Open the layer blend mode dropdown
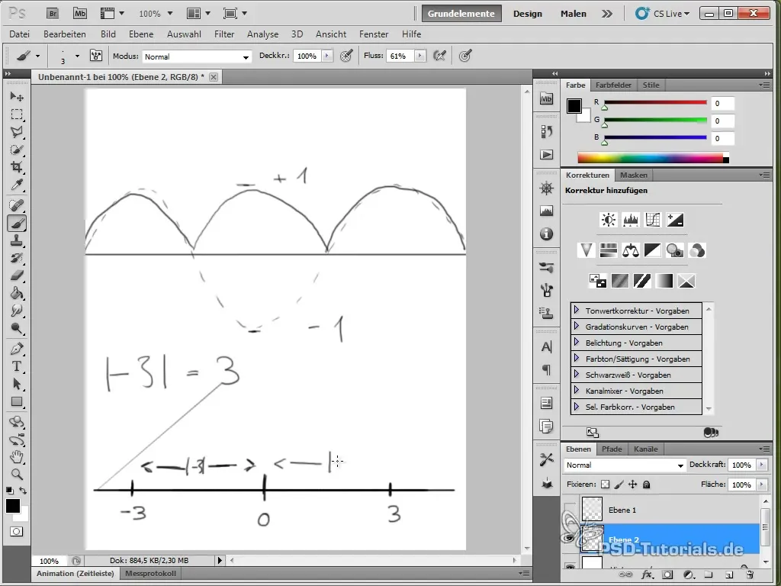 click(624, 465)
